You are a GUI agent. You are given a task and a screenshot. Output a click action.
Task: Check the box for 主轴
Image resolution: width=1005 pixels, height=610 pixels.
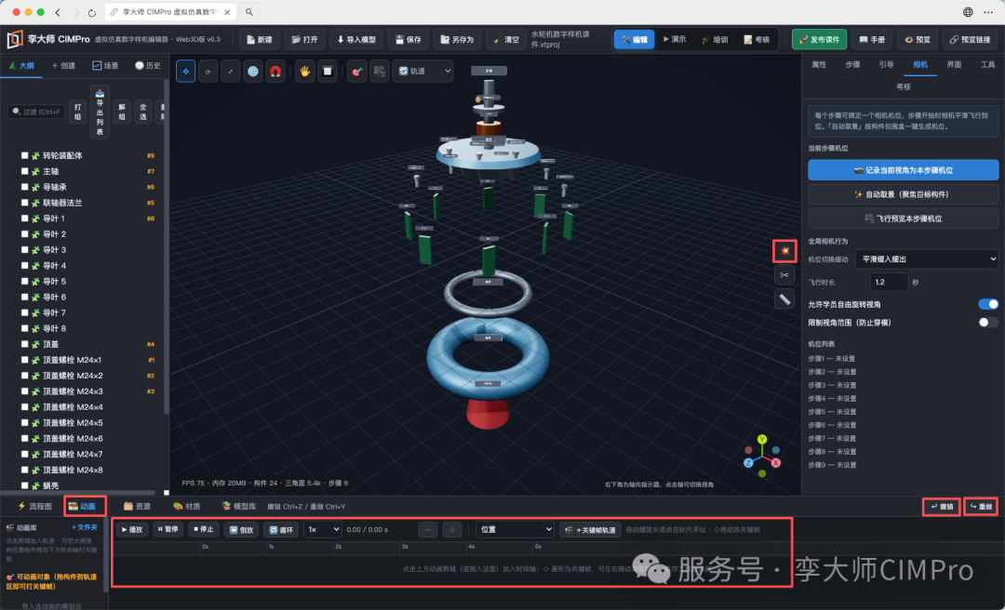pyautogui.click(x=25, y=171)
